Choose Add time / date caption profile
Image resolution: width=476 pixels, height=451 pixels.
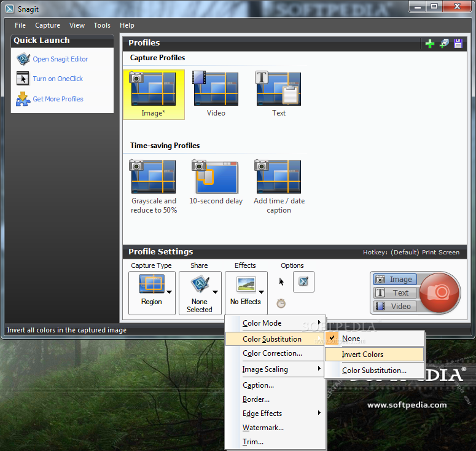[x=279, y=187]
